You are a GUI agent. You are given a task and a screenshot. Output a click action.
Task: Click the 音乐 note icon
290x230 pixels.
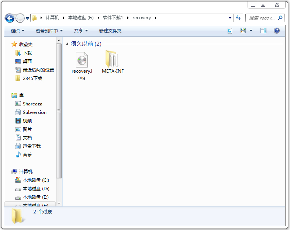(x=18, y=154)
